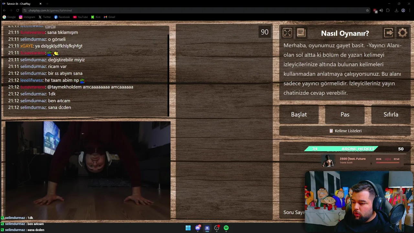Open the Instagram bookmark
This screenshot has height=233, width=414.
click(27, 17)
